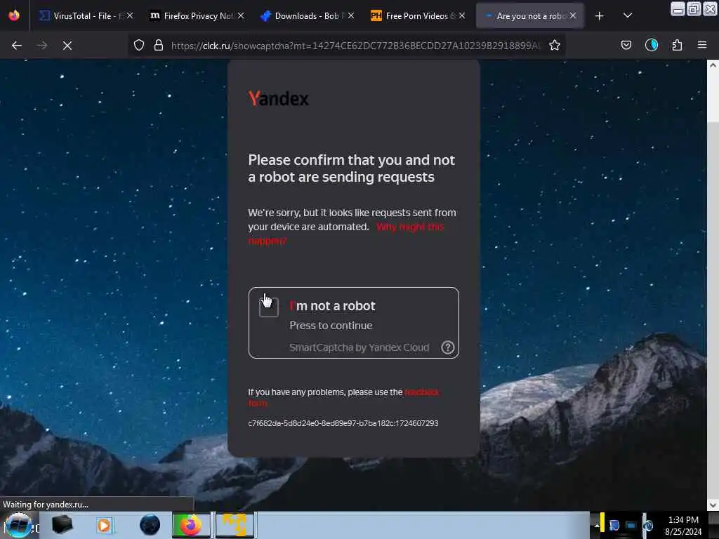Click the clck.ru URL address bar

point(355,46)
